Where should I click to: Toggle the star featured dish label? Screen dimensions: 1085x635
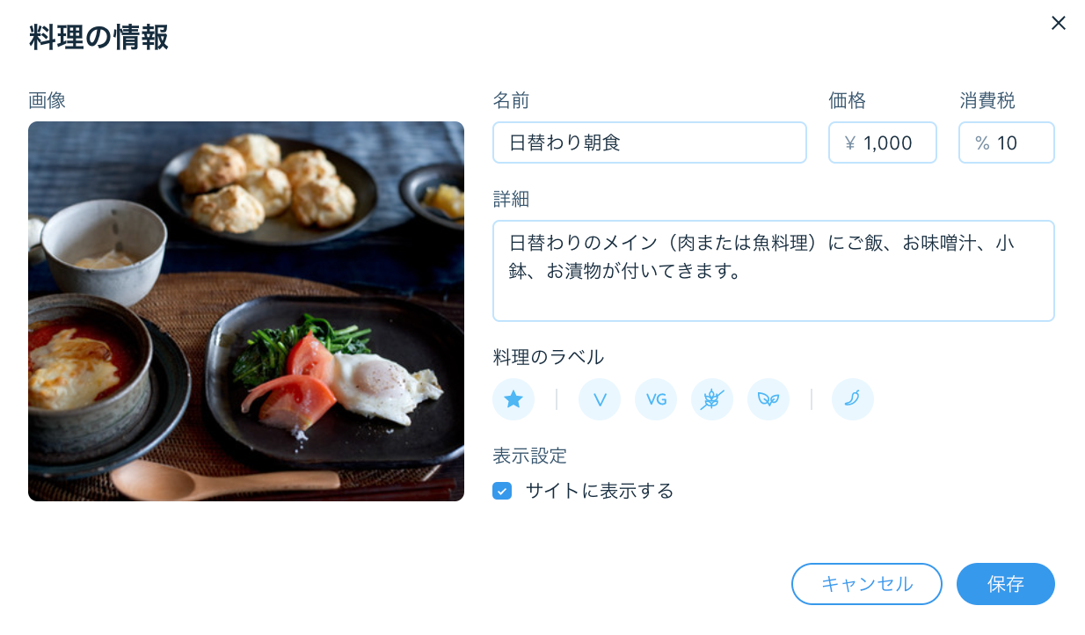(513, 399)
